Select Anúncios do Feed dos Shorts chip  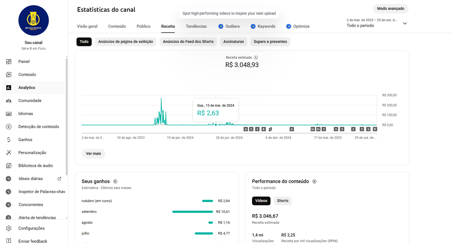coord(188,42)
